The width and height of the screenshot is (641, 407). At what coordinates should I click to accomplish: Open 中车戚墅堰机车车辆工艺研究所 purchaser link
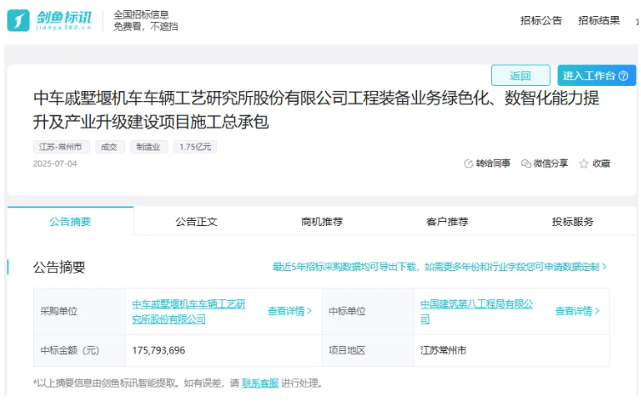coord(188,311)
